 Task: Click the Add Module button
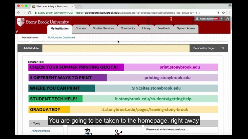31,48
